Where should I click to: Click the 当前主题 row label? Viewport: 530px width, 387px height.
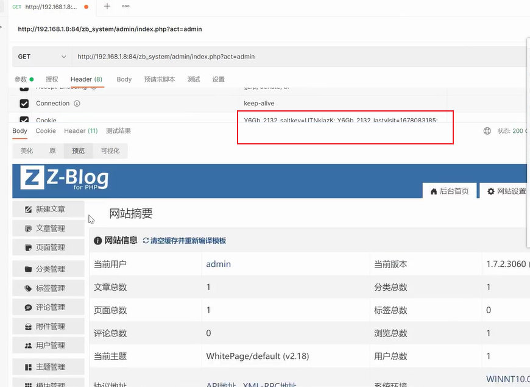click(x=110, y=356)
